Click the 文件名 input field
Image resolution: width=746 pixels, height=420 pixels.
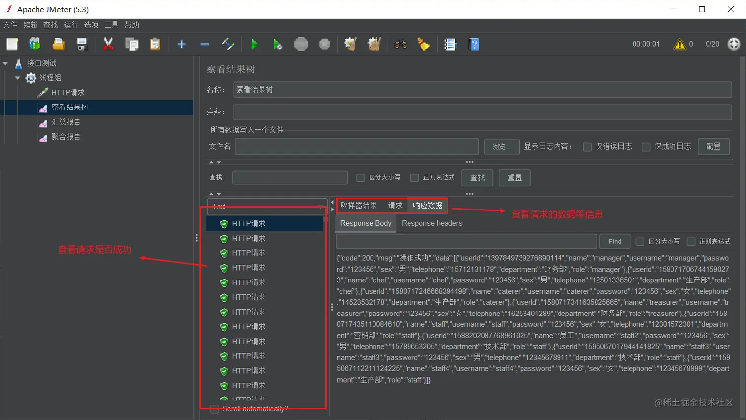point(357,147)
